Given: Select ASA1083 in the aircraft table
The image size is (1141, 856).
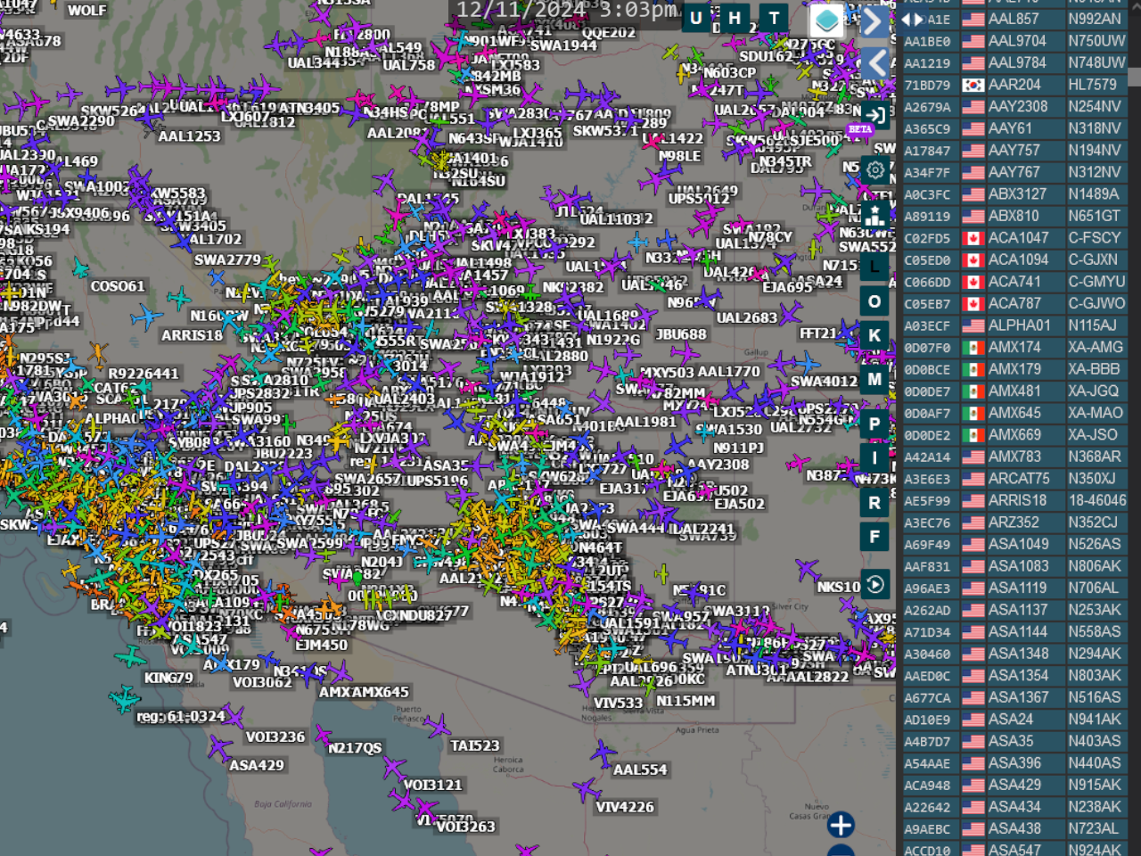Looking at the screenshot, I should [1019, 566].
